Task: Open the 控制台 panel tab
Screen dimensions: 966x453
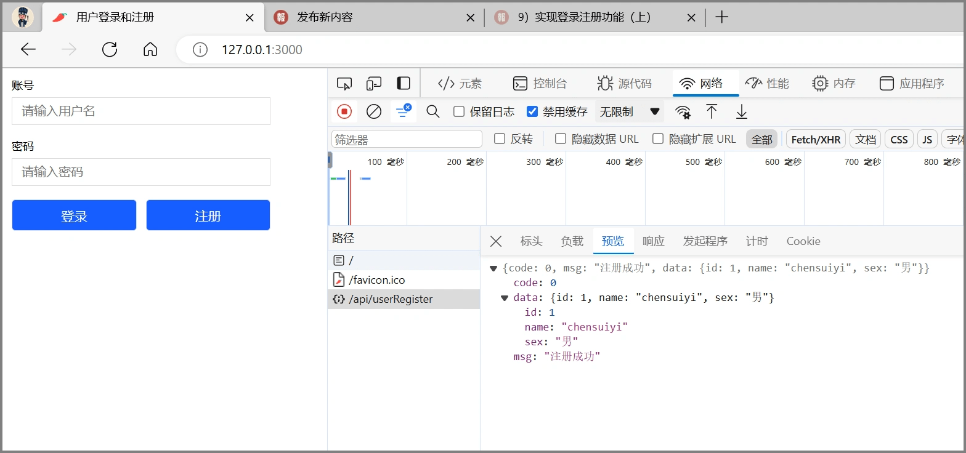Action: 540,84
